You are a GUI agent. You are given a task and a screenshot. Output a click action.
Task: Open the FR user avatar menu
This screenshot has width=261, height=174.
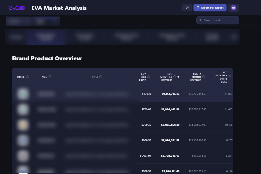[x=233, y=8]
